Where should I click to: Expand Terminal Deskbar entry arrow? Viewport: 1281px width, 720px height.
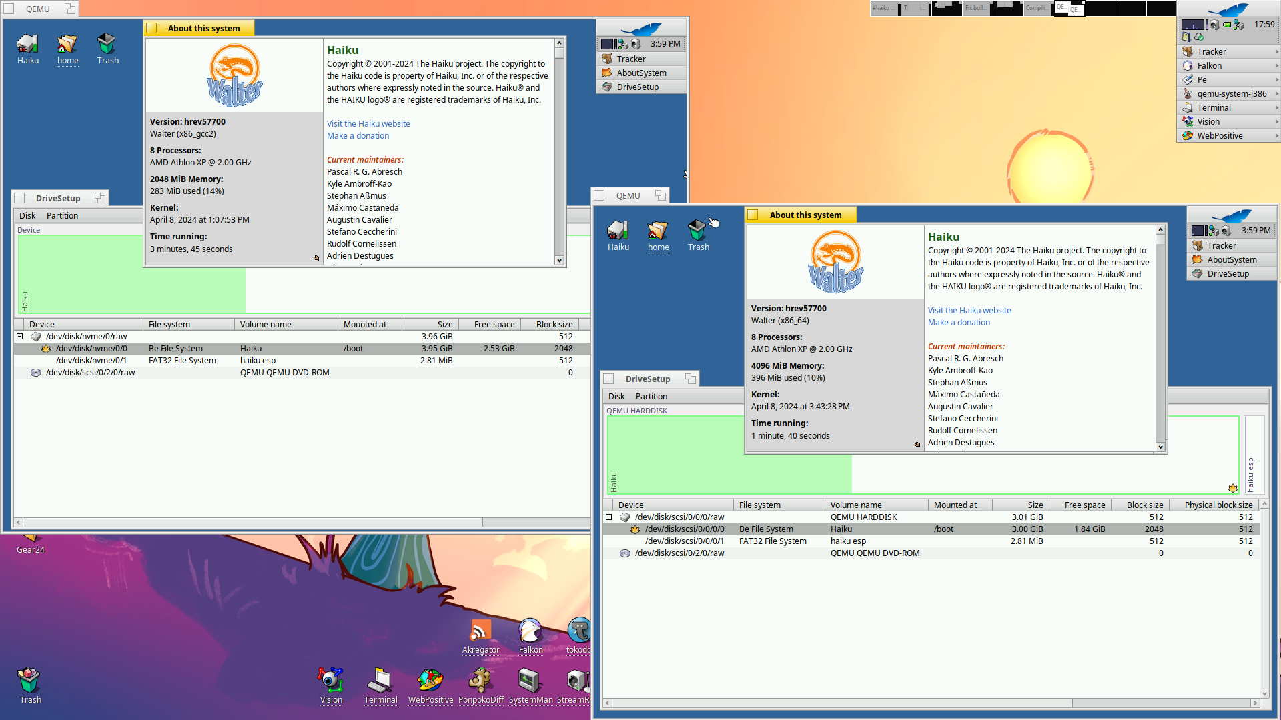click(1276, 108)
